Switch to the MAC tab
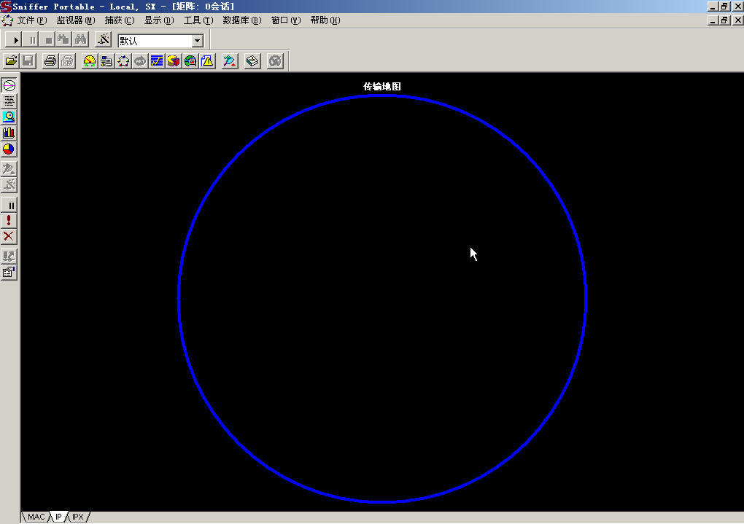This screenshot has height=524, width=744. click(36, 517)
